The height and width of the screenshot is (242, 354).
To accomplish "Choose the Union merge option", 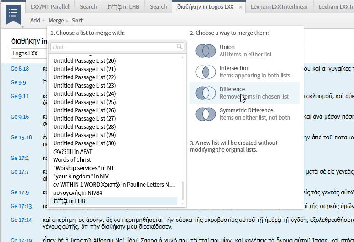I will [x=245, y=51].
